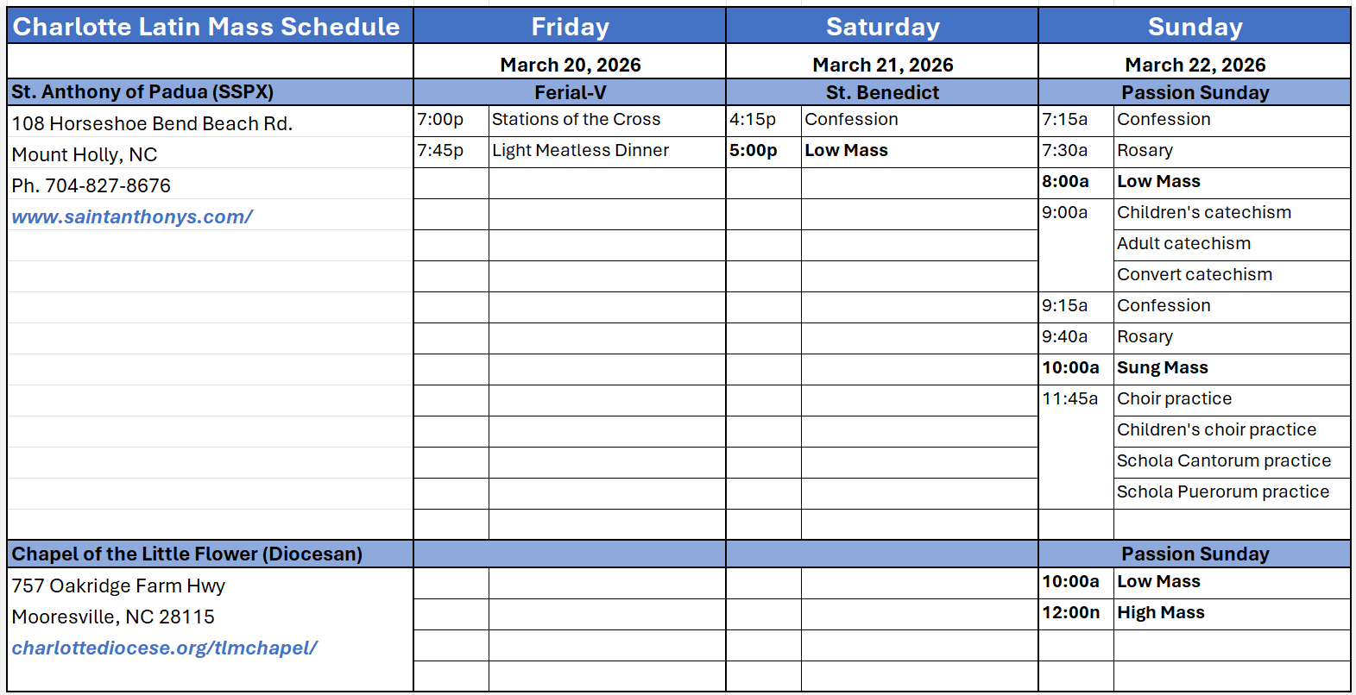The height and width of the screenshot is (695, 1356).
Task: Click the Friday column header
Action: click(x=570, y=27)
